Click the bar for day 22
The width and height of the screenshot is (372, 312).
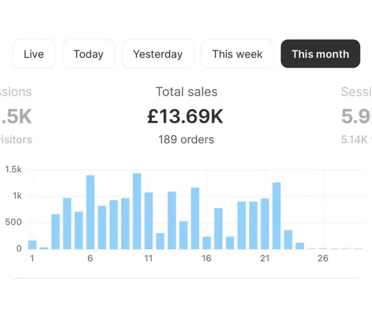click(277, 216)
